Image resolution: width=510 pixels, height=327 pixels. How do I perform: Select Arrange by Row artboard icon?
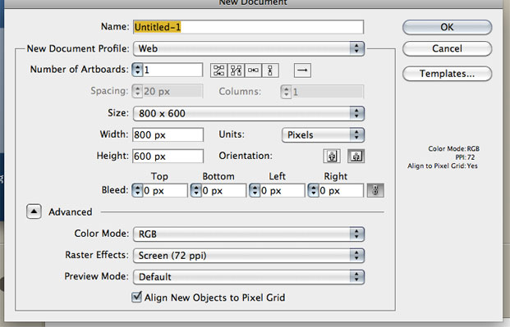tap(253, 70)
